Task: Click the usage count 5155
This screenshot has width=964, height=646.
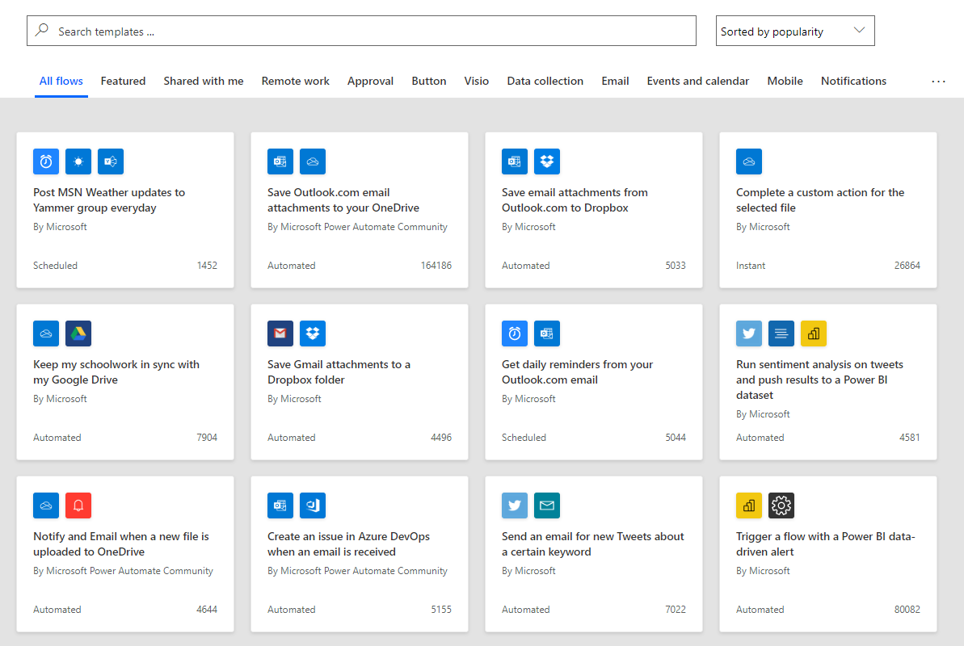Action: tap(441, 610)
